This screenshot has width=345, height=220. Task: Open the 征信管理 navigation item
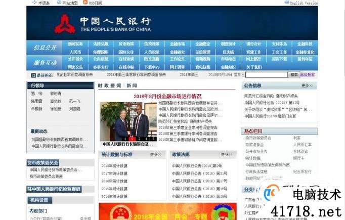(203, 52)
